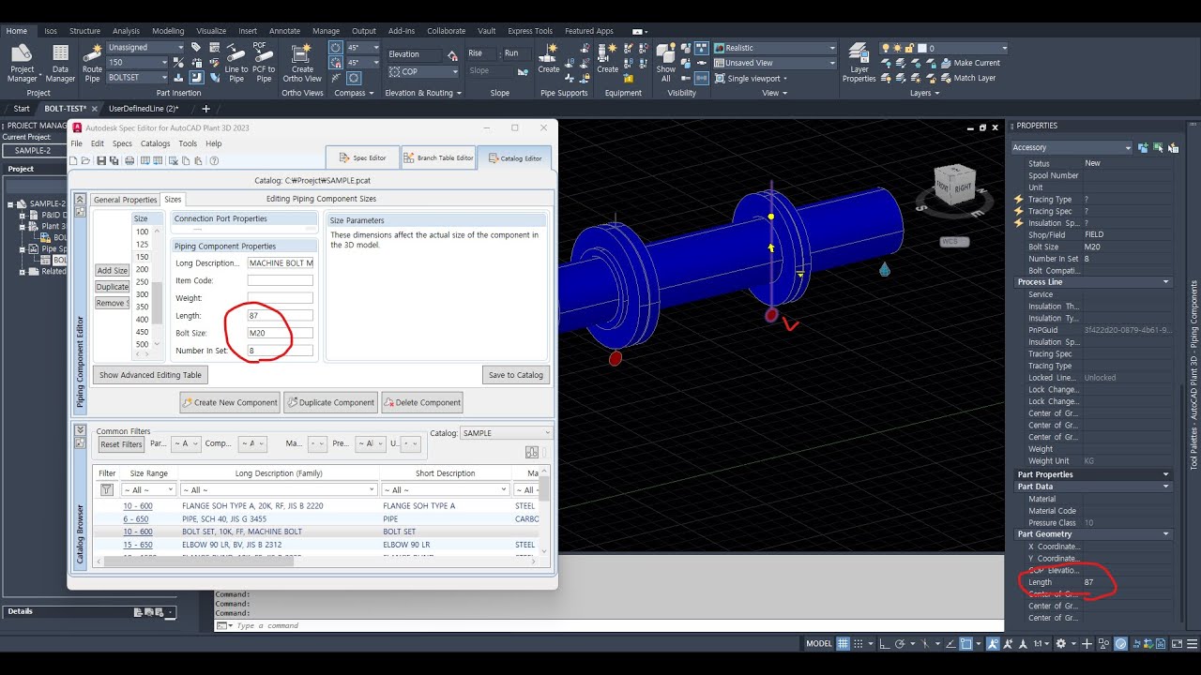
Task: Click the ViewCube in the 3D viewport
Action: point(954,186)
